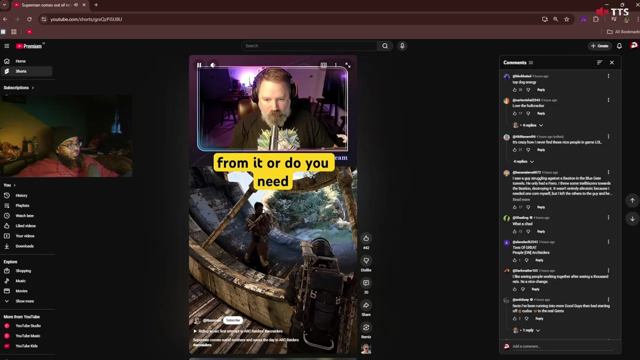The image size is (640, 360).
Task: Click the YouTube Premium logo
Action: click(x=30, y=46)
